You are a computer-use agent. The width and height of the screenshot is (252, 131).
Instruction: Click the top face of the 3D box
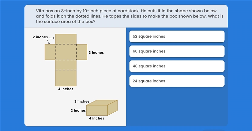(102, 103)
